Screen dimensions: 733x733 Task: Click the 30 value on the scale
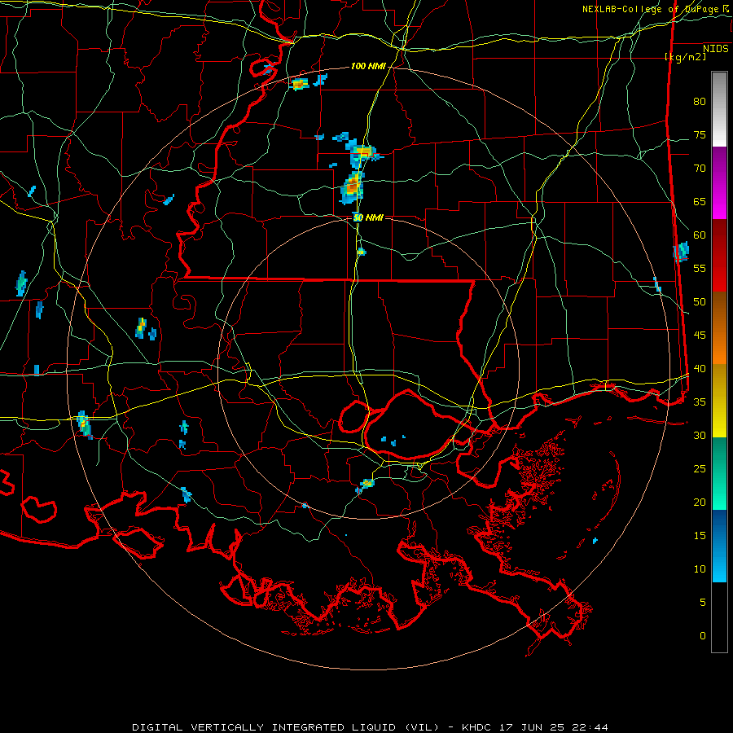700,436
